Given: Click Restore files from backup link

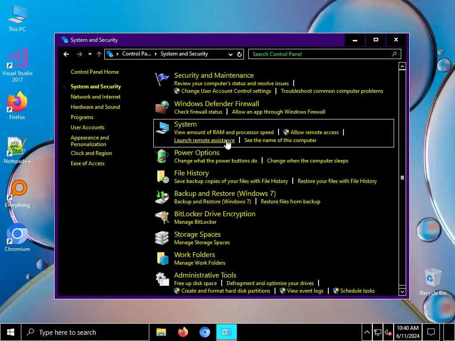Looking at the screenshot, I should (x=291, y=202).
